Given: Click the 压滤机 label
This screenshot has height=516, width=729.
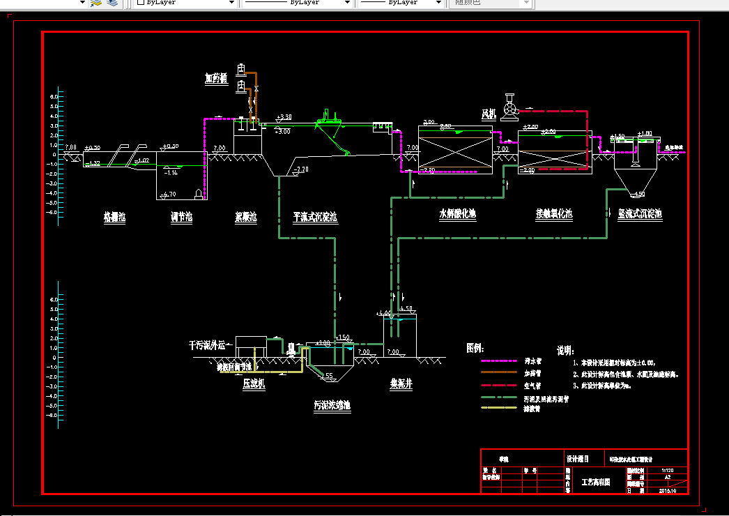Looking at the screenshot, I should pos(254,384).
